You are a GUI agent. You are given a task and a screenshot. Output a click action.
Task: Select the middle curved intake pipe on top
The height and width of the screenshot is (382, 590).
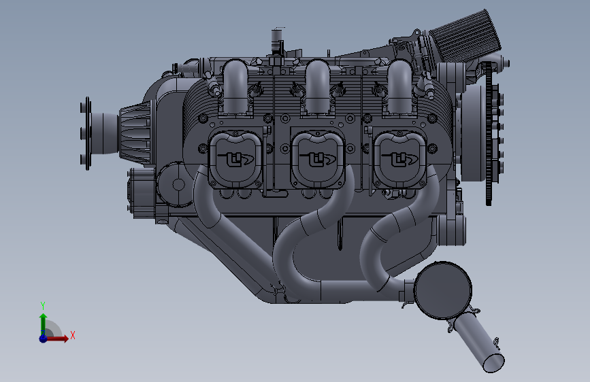(318, 87)
